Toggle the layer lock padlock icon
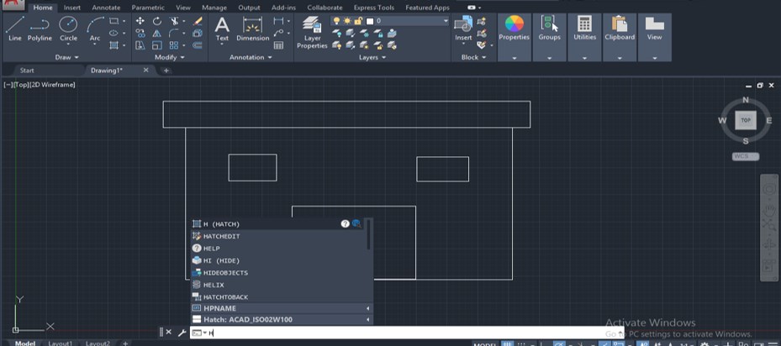 tap(357, 21)
